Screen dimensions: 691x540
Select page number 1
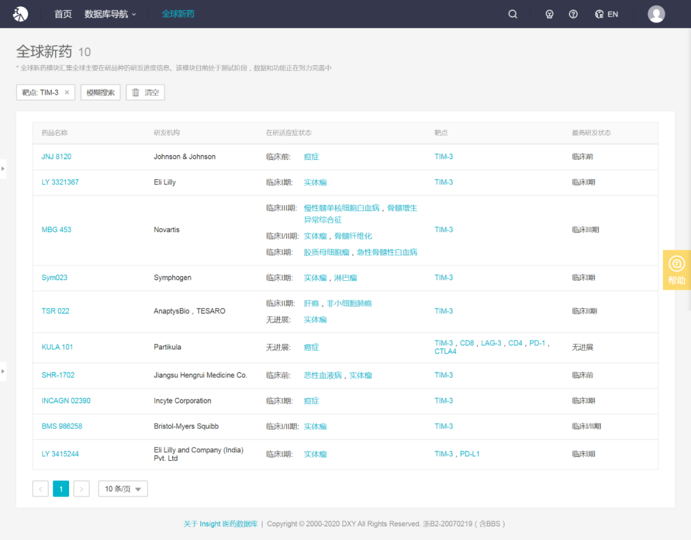(x=61, y=489)
